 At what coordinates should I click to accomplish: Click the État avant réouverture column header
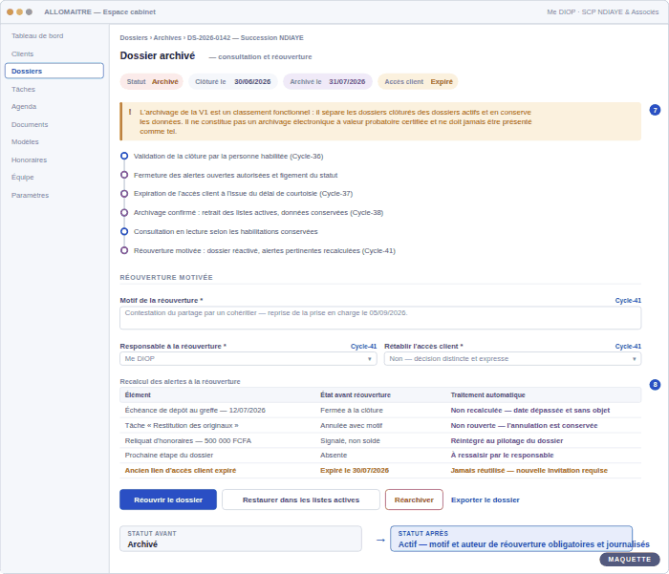[x=356, y=395]
